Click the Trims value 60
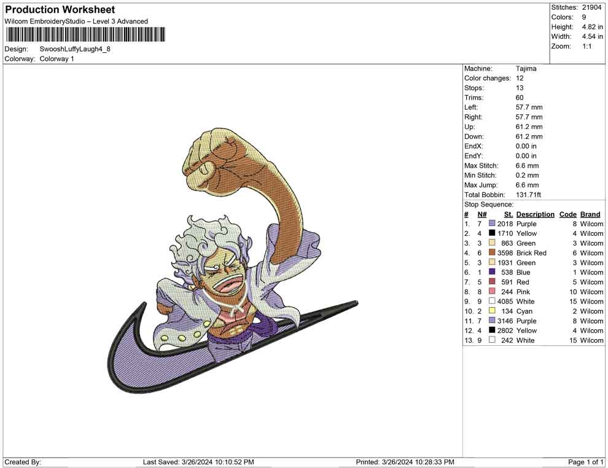 (x=520, y=97)
